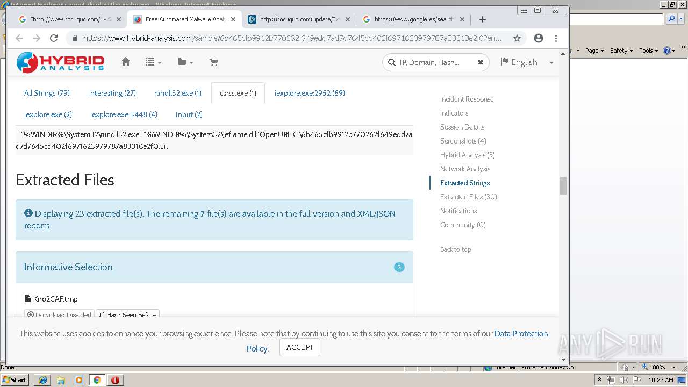The image size is (688, 387).
Task: Jump to Screenshots (4) section
Action: pos(463,141)
